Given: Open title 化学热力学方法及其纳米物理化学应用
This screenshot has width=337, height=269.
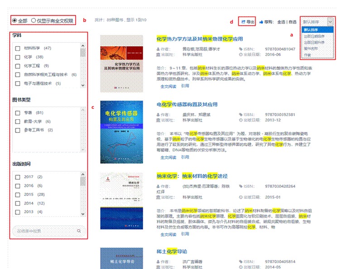Looking at the screenshot, I should (200, 39).
